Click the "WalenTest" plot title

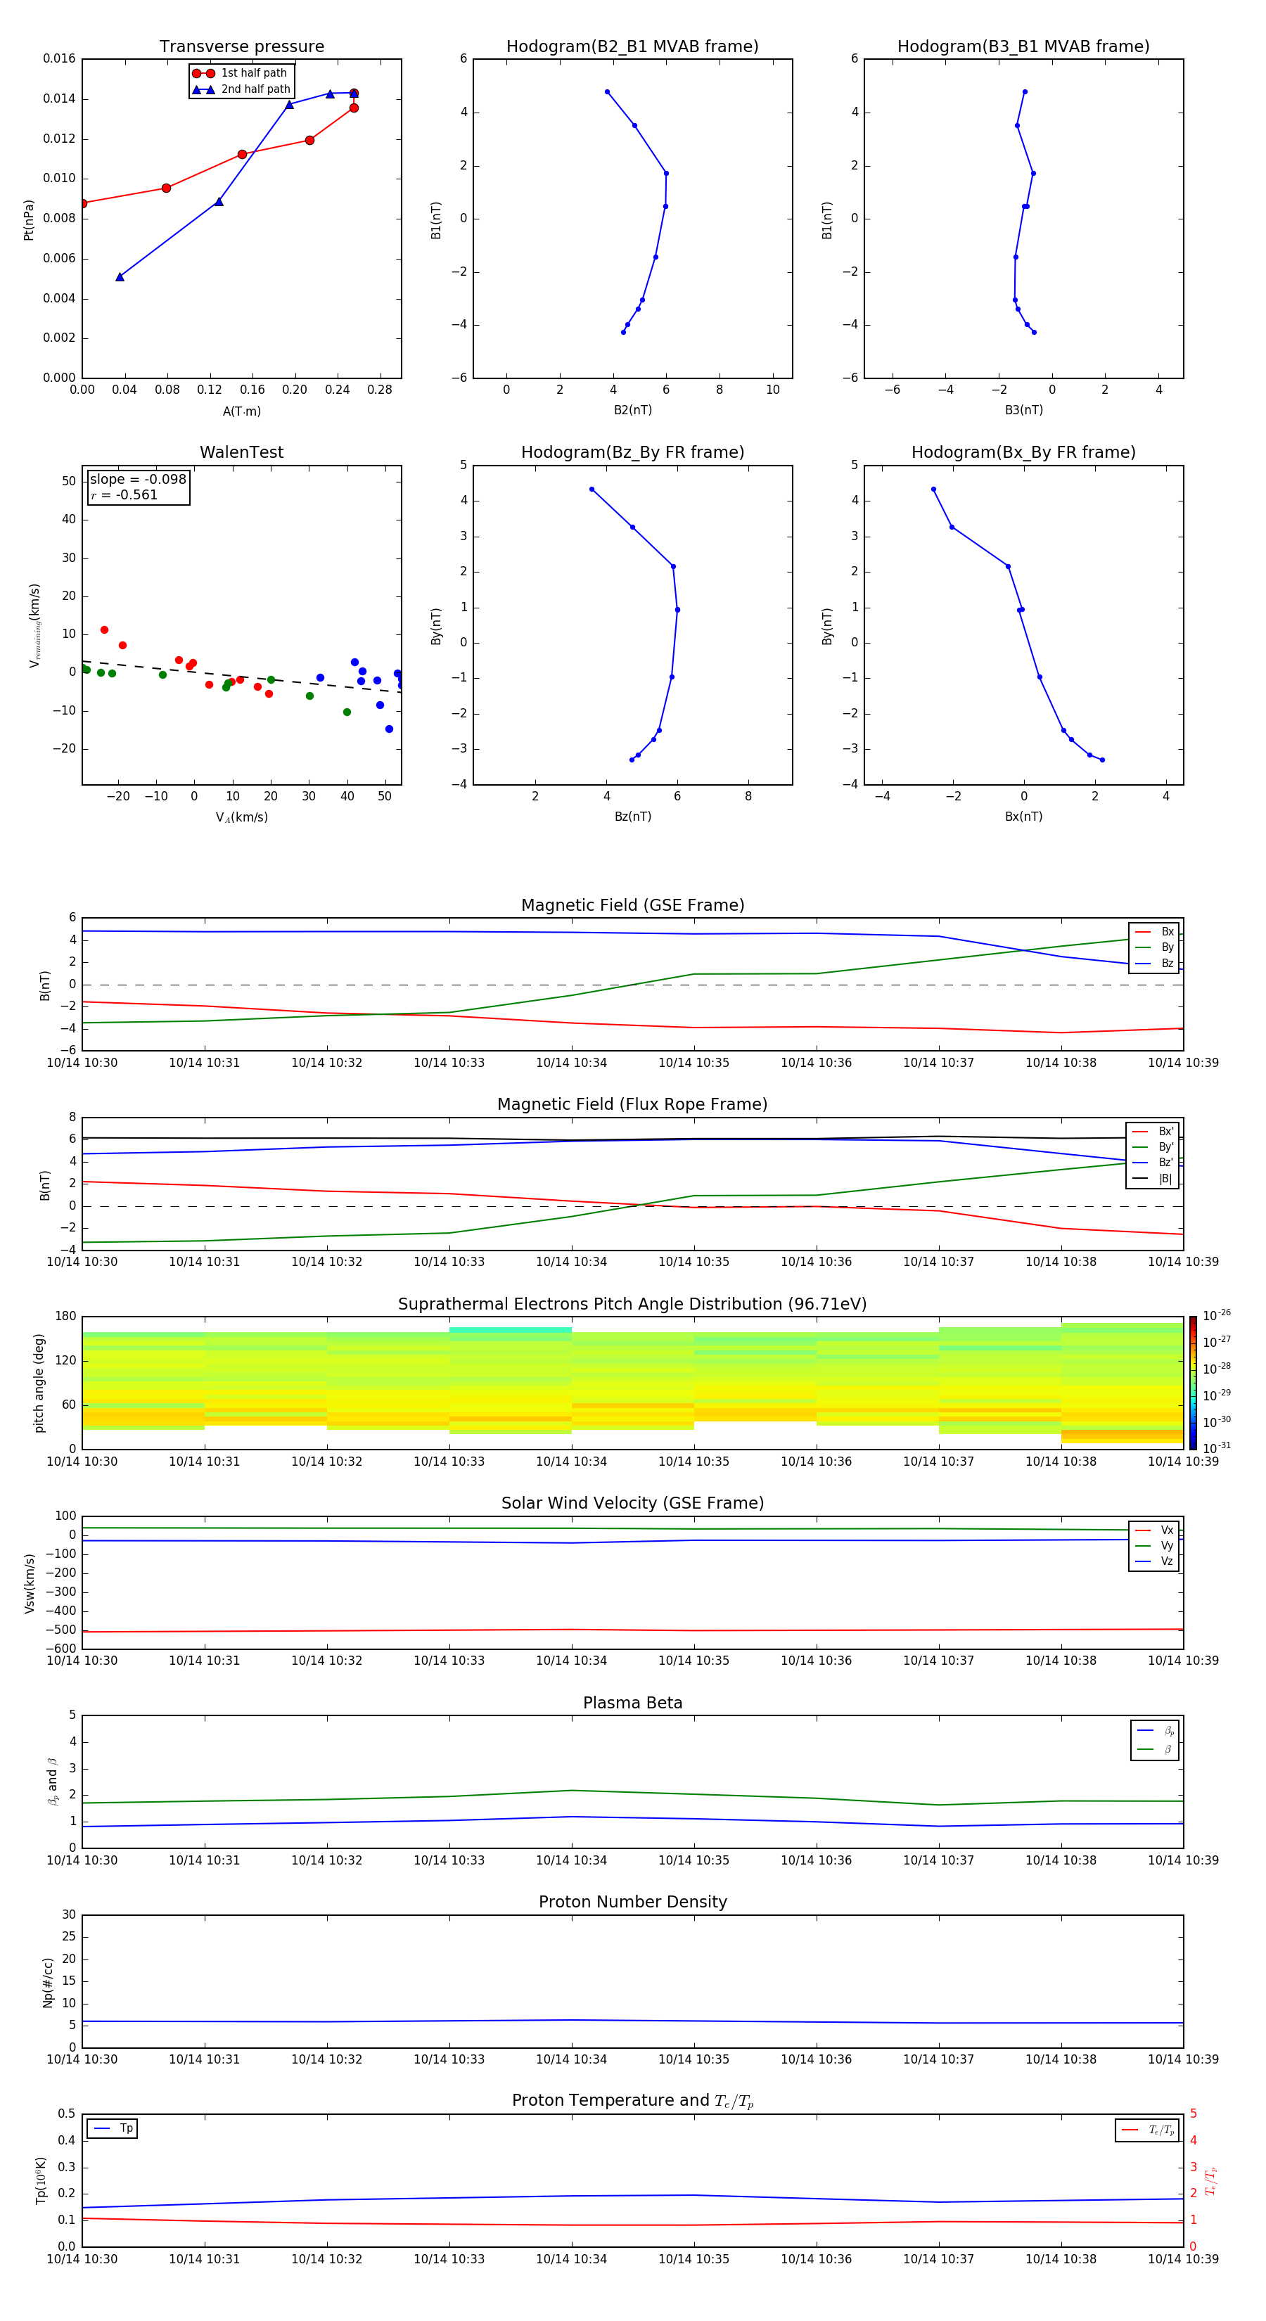pos(241,452)
